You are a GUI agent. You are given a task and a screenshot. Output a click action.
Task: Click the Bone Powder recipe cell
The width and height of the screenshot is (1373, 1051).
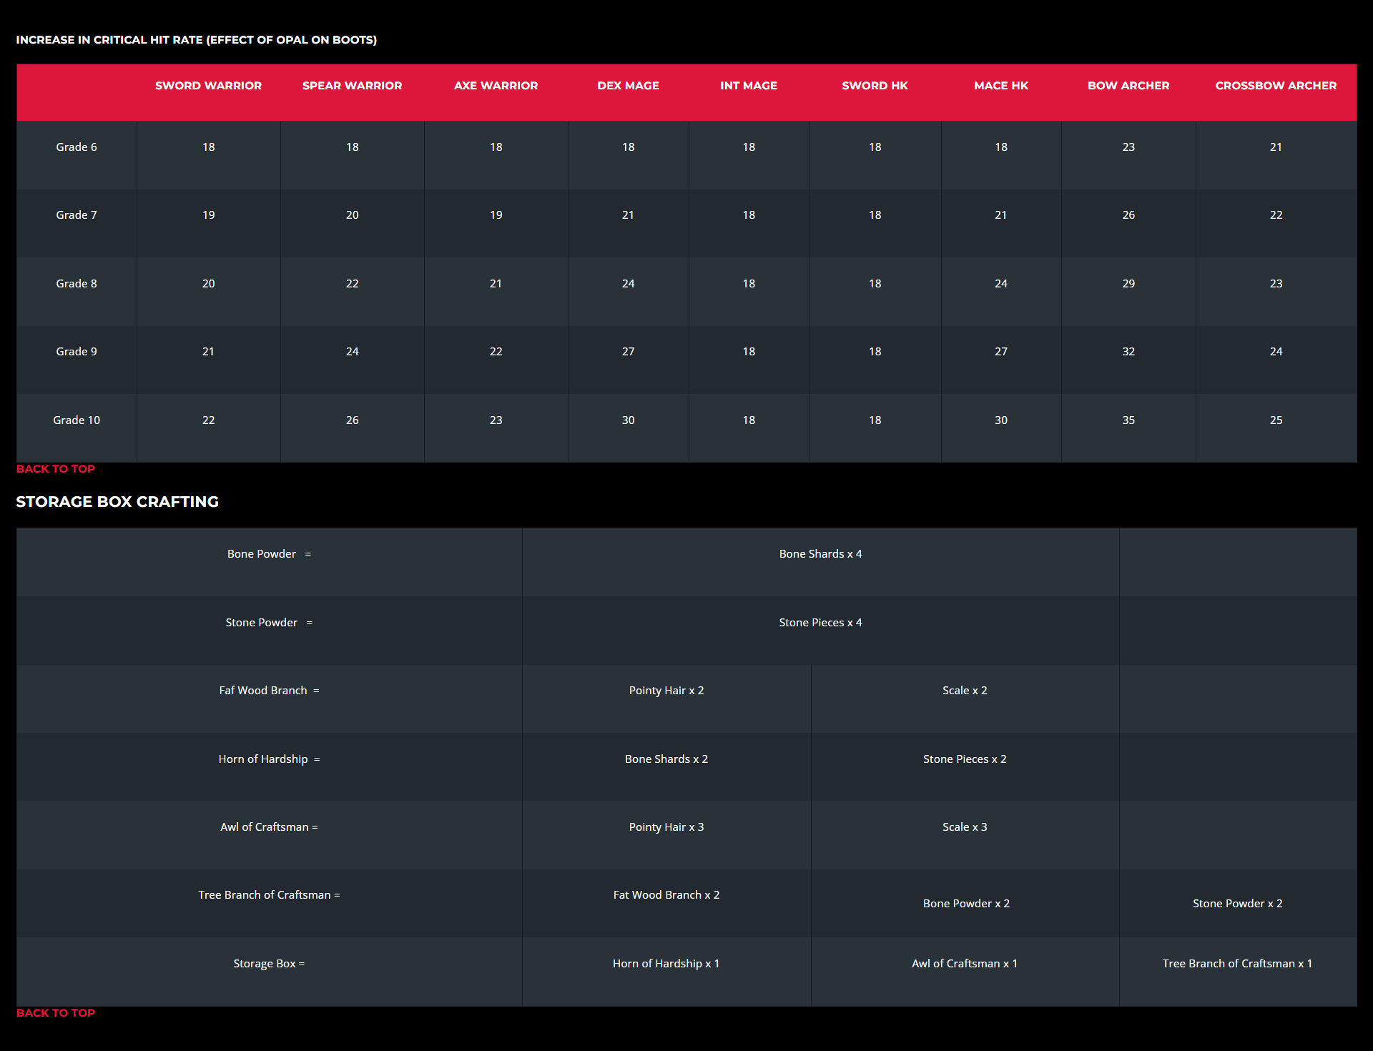pyautogui.click(x=269, y=554)
